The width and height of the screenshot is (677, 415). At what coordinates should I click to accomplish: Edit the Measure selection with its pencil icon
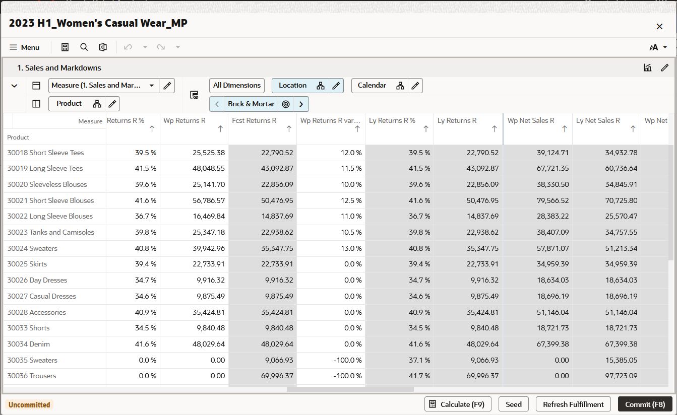167,86
